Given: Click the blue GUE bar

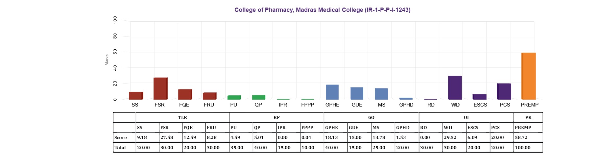Looking at the screenshot, I should tap(357, 93).
